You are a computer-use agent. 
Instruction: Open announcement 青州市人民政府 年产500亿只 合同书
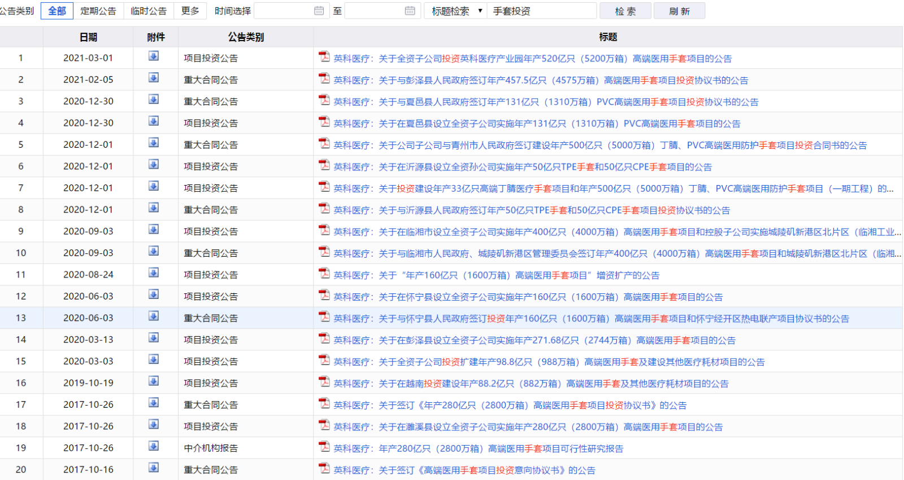[600, 146]
